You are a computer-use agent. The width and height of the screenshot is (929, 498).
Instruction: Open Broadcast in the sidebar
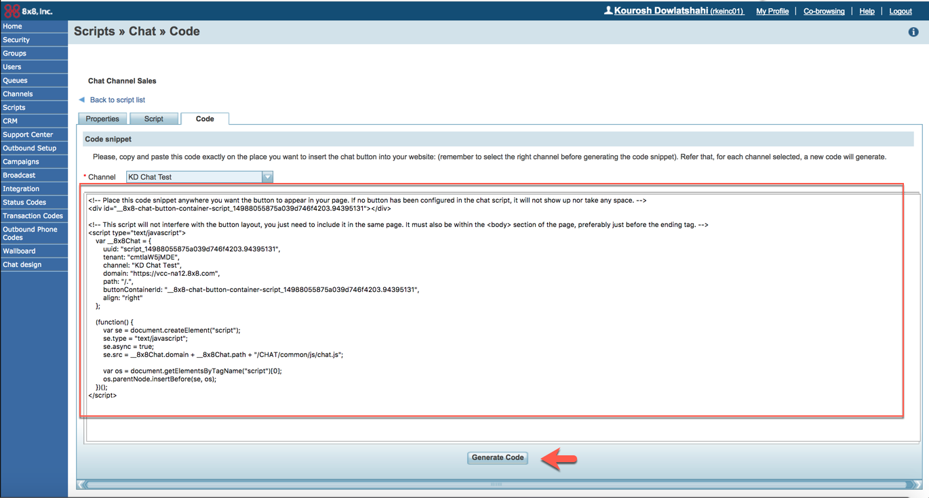click(x=34, y=175)
